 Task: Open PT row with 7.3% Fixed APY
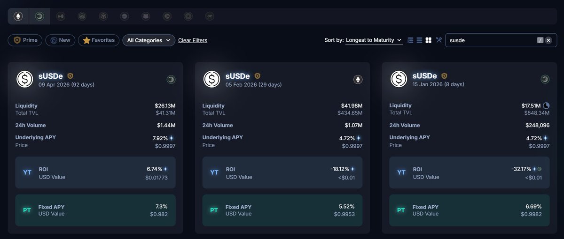tap(95, 210)
